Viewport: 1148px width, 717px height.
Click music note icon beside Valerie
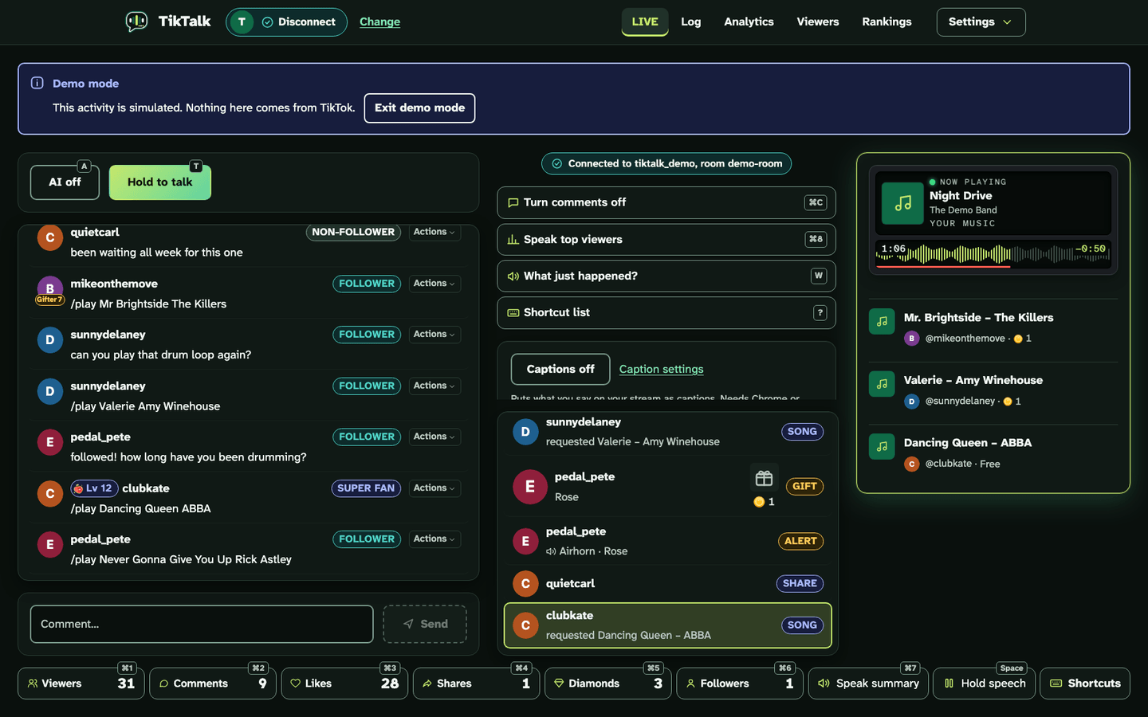click(x=882, y=384)
